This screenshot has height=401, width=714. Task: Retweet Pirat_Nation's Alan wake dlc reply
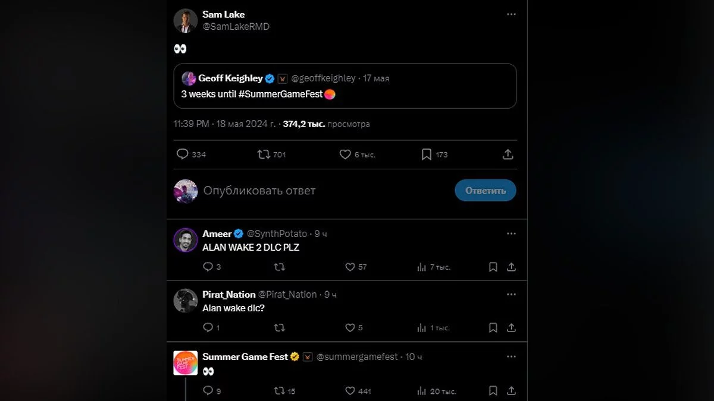click(x=279, y=328)
